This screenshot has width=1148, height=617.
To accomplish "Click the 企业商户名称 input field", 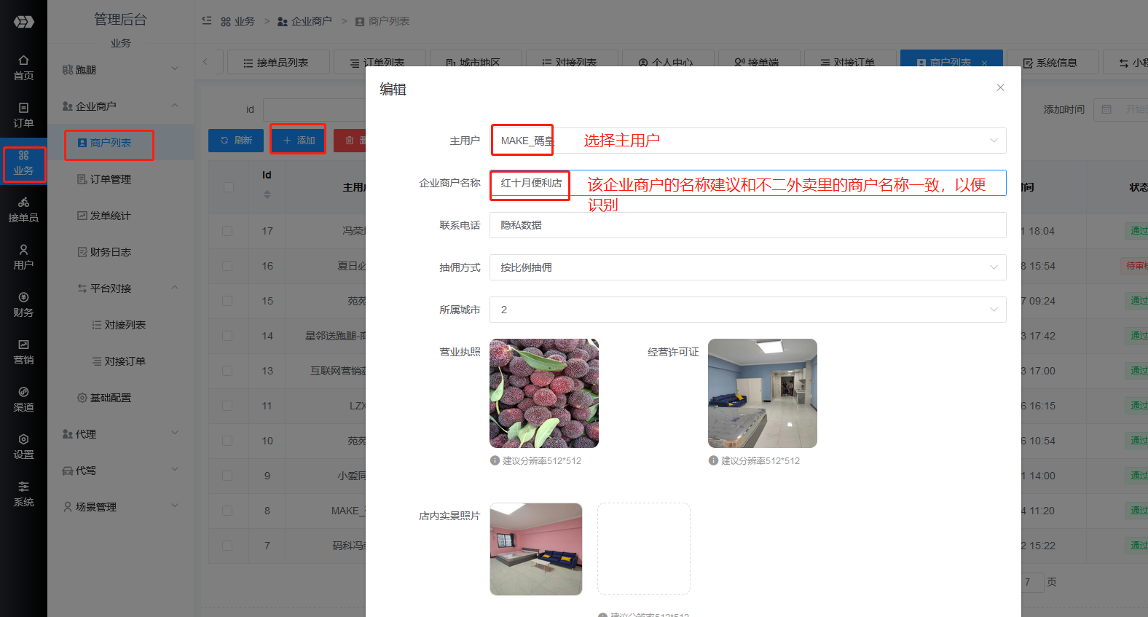I will (748, 183).
